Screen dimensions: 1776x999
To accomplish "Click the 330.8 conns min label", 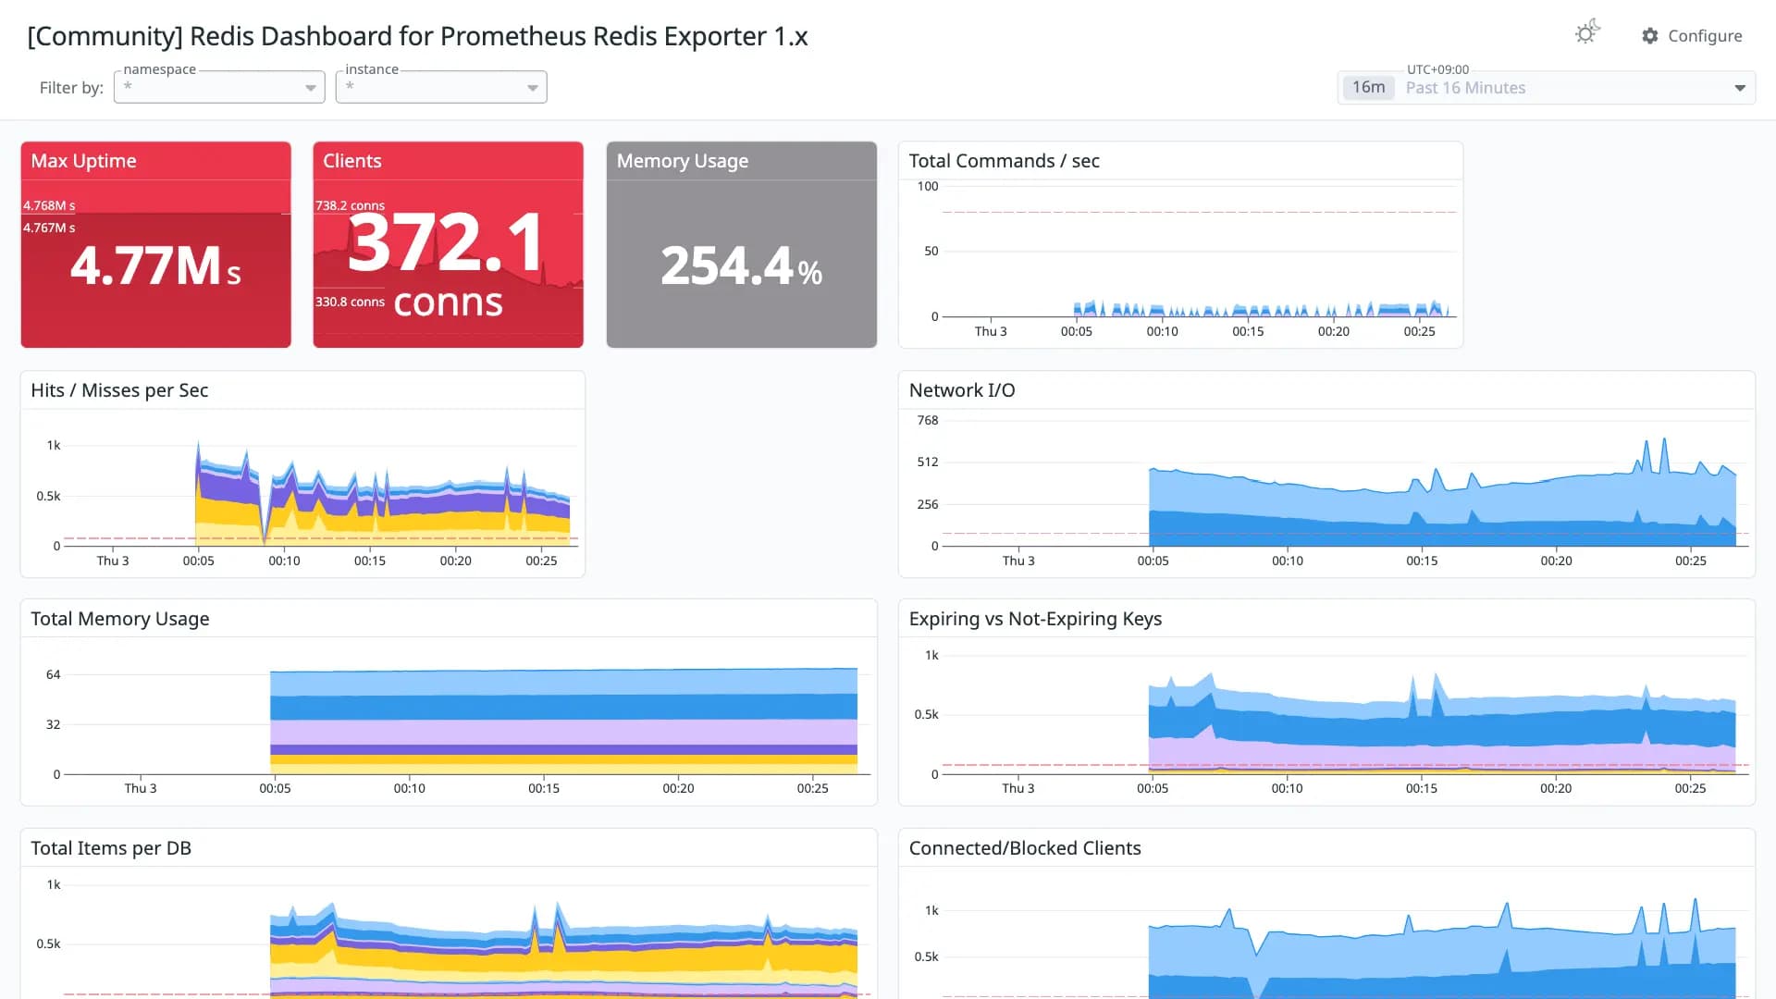I will tap(350, 302).
